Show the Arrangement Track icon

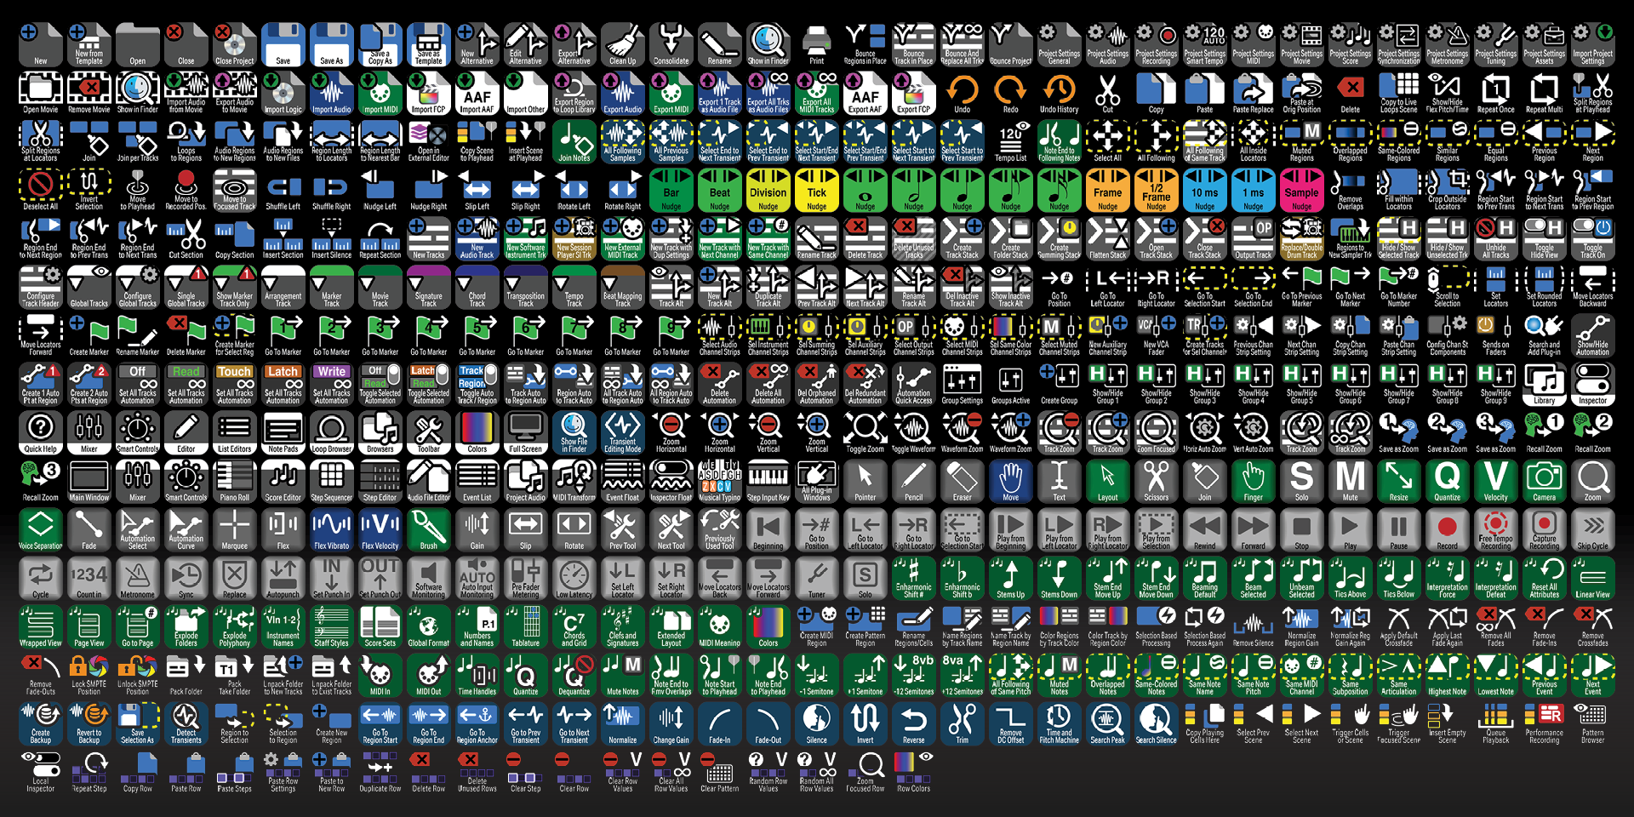283,287
